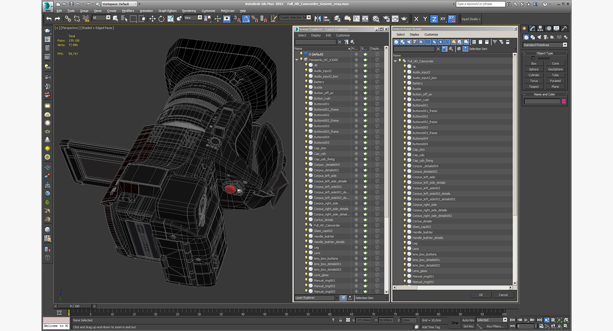This screenshot has width=613, height=331.
Task: Sort by hierarchy icon in Layer Explorer footer
Action: [350, 298]
